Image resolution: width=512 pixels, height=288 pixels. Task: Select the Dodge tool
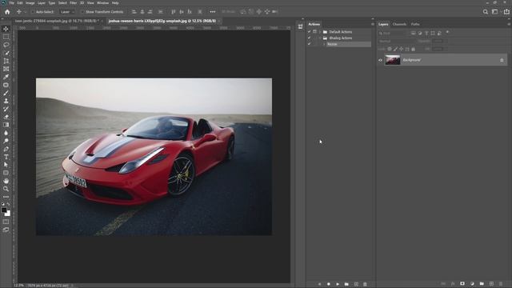tap(6, 141)
